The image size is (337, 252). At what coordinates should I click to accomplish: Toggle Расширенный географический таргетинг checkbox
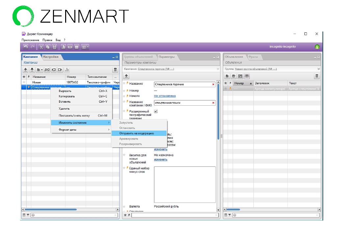(156, 111)
